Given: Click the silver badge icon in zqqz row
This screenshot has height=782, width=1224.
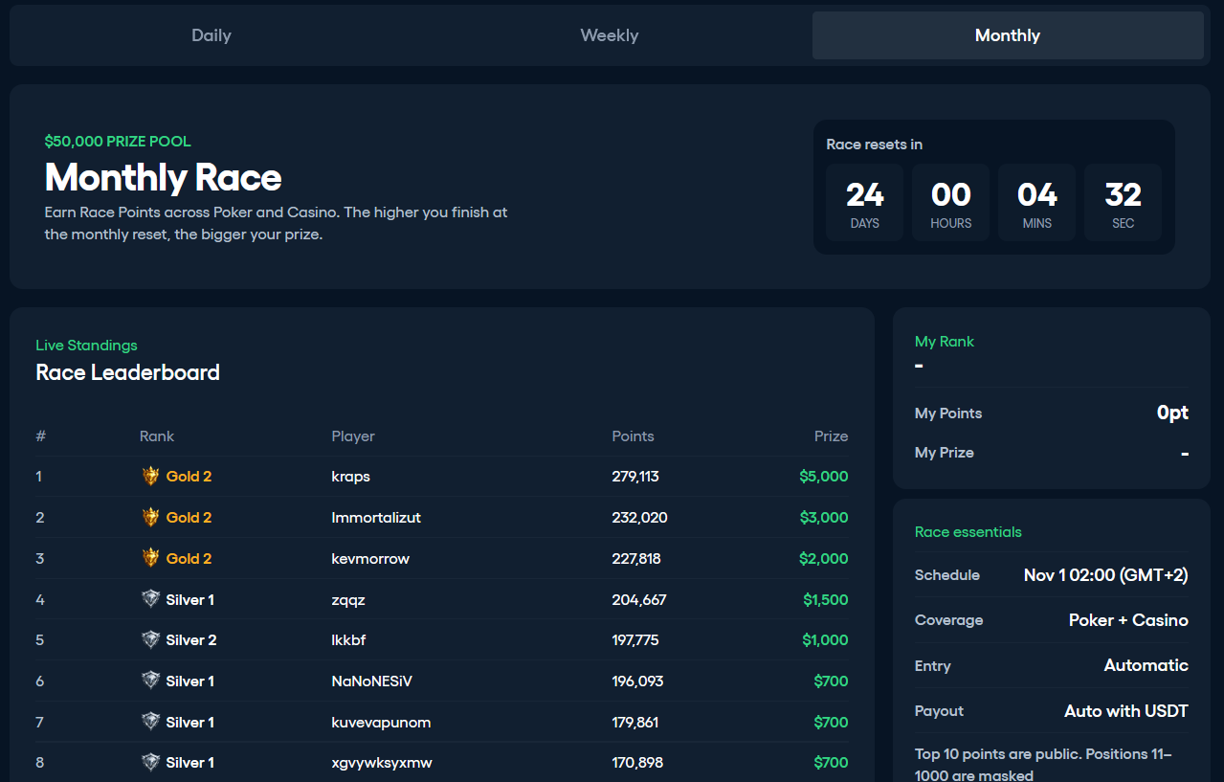Looking at the screenshot, I should pos(150,599).
